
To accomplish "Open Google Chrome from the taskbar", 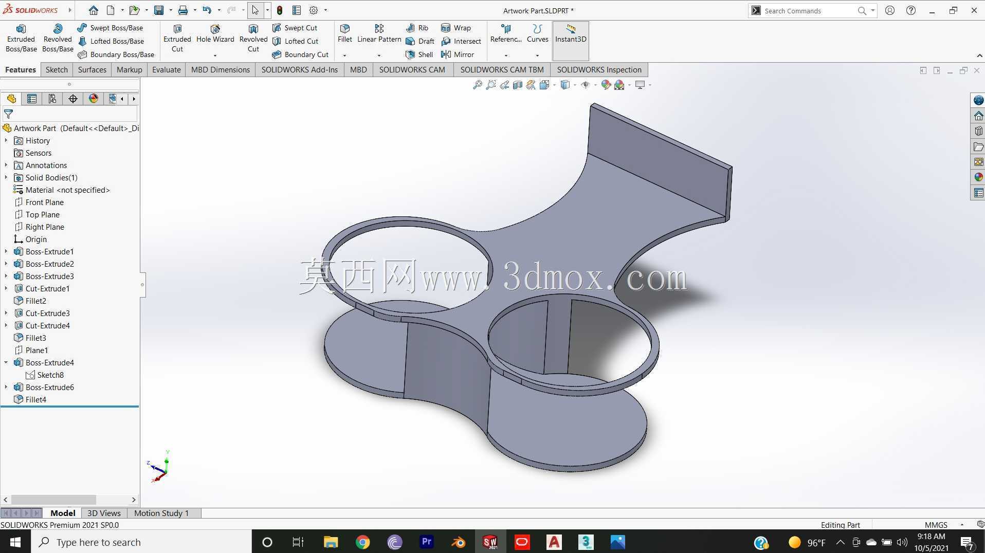I will coord(362,542).
